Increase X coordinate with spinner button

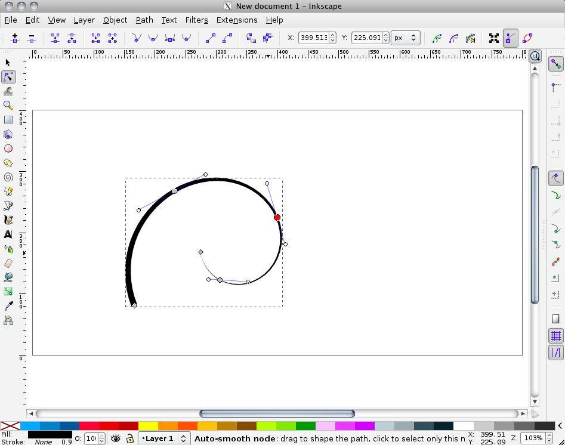pos(332,35)
